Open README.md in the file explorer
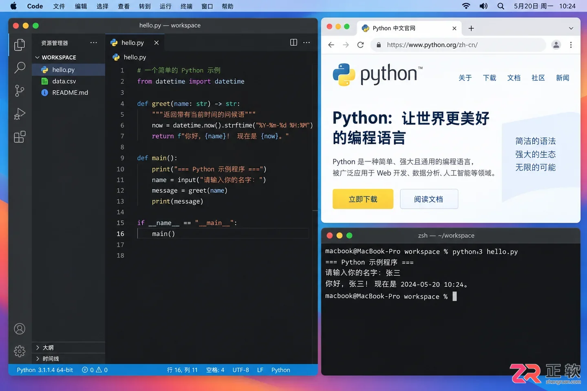Image resolution: width=587 pixels, height=391 pixels. click(x=68, y=92)
